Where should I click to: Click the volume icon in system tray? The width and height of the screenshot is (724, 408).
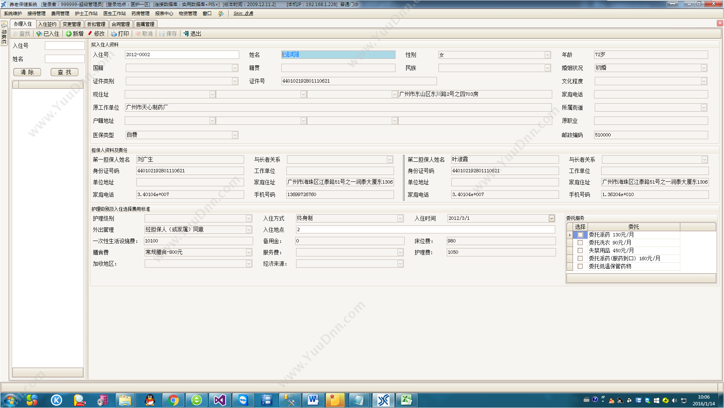click(x=674, y=400)
